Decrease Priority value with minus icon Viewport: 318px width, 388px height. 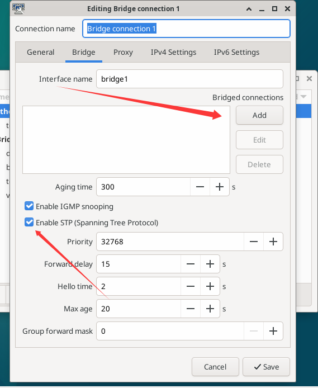[x=254, y=242]
